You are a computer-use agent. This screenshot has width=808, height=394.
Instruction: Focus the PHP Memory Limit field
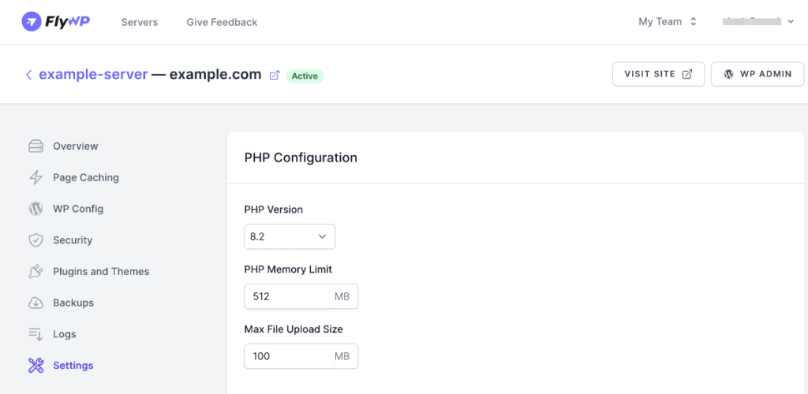[x=301, y=296]
